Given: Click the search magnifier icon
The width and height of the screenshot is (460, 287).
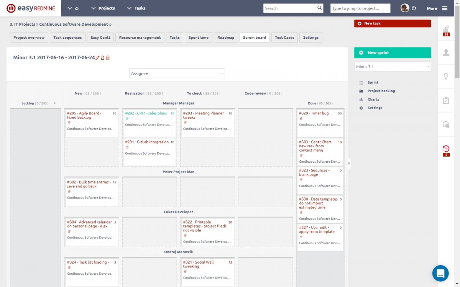Looking at the screenshot, I should 320,8.
